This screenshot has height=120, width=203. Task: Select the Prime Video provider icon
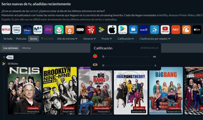(x=17, y=30)
